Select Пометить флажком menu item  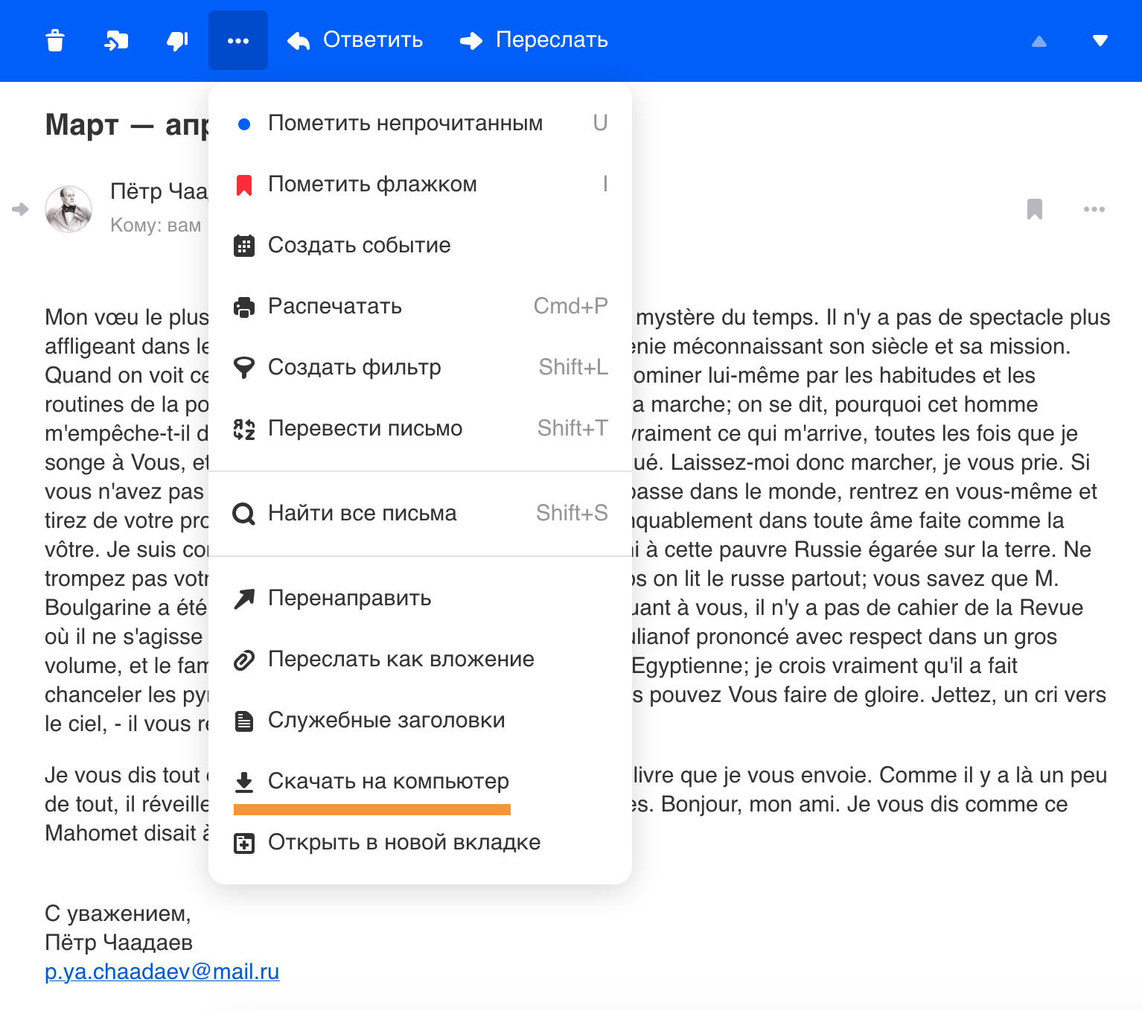click(372, 184)
